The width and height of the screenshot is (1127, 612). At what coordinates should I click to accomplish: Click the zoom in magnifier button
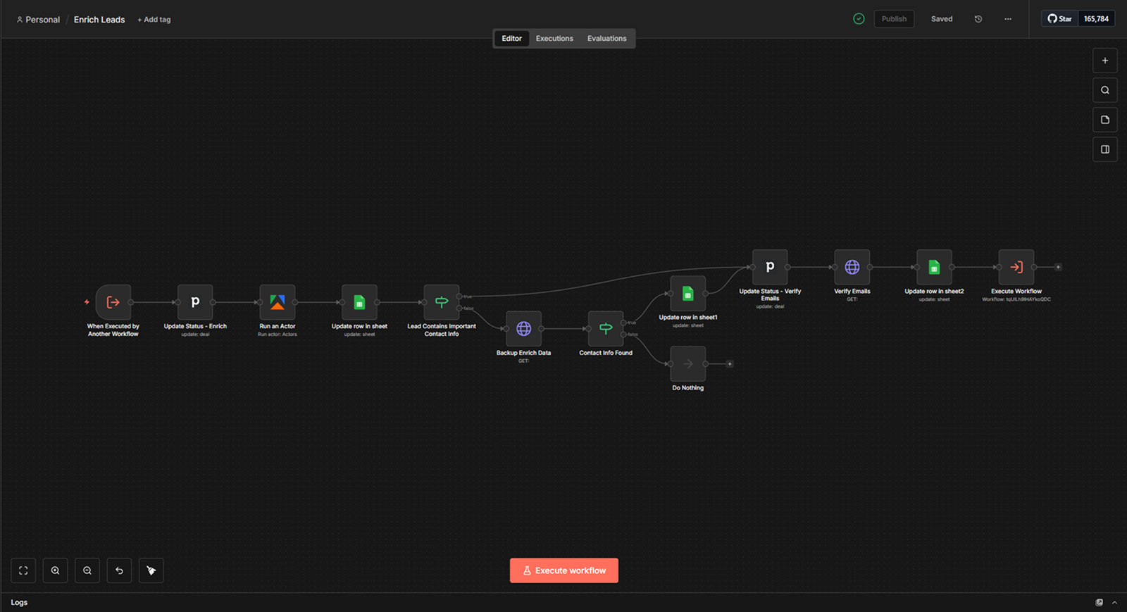pos(55,570)
